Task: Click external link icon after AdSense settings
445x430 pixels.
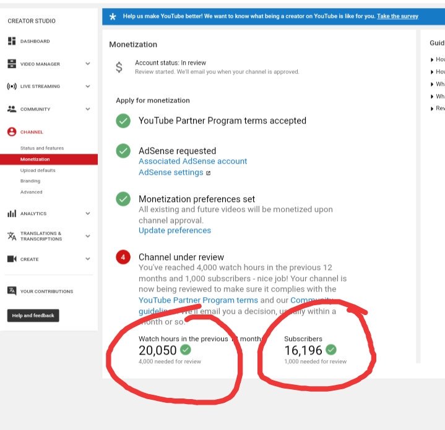Action: click(209, 173)
